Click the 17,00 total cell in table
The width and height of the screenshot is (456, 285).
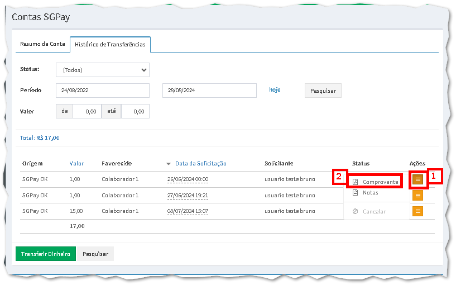click(x=77, y=226)
